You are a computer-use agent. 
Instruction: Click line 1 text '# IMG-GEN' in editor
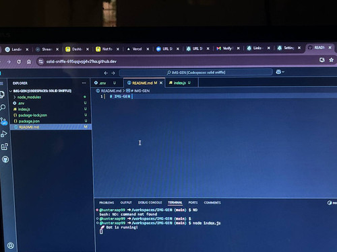pos(120,96)
